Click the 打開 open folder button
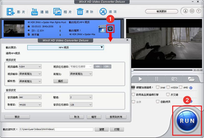This screenshot has width=204, height=138. point(117,129)
